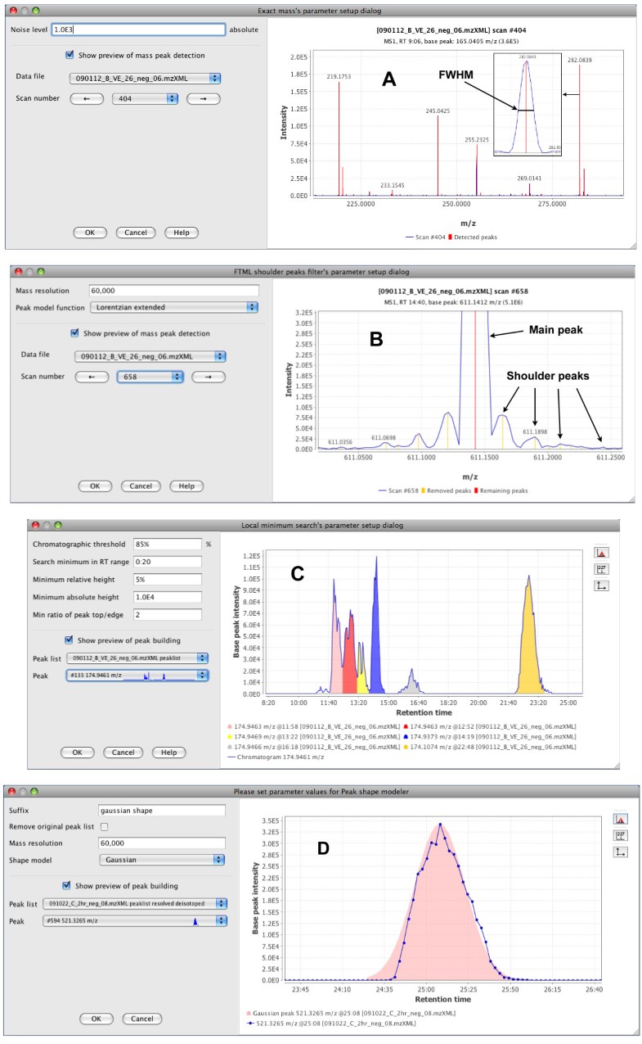Click peak label 245.0425 in Exact mass plot

click(437, 111)
